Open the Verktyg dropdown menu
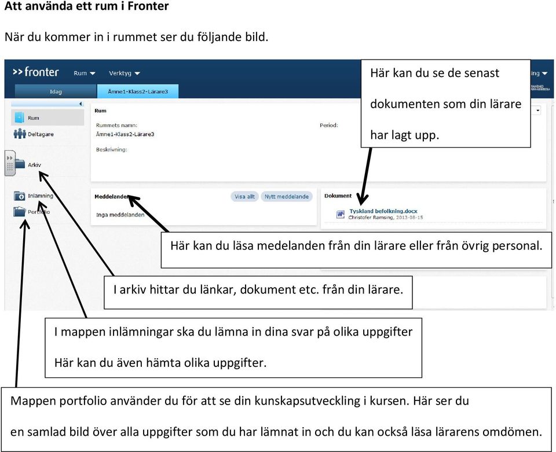556x452 pixels. [x=125, y=74]
